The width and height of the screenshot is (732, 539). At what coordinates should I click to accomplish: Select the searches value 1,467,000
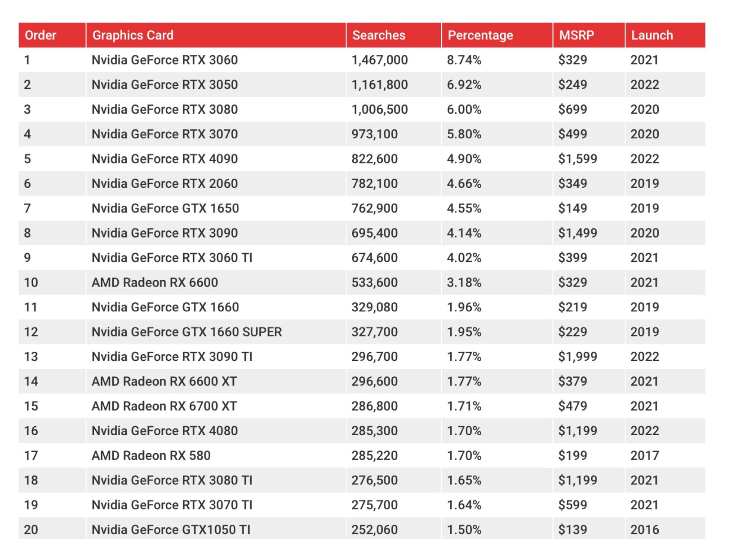(379, 60)
